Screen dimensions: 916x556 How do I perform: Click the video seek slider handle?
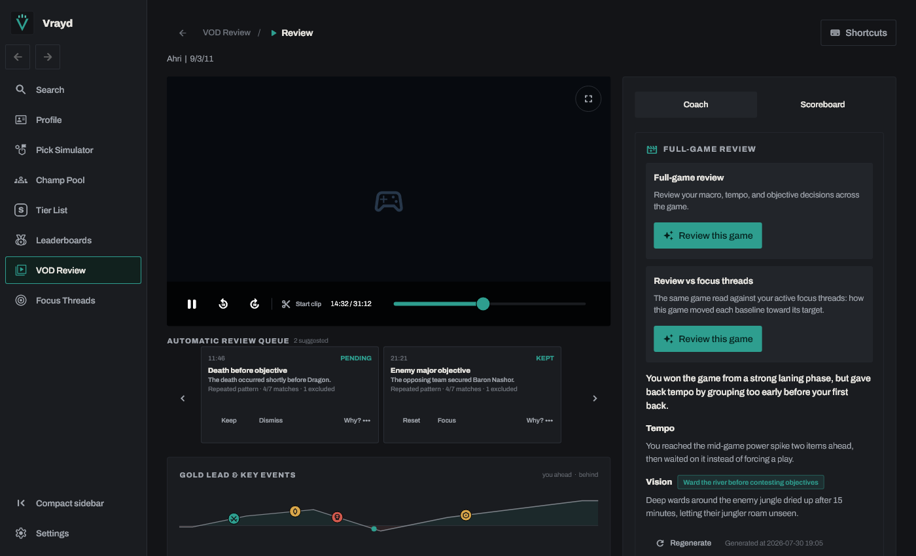(483, 304)
